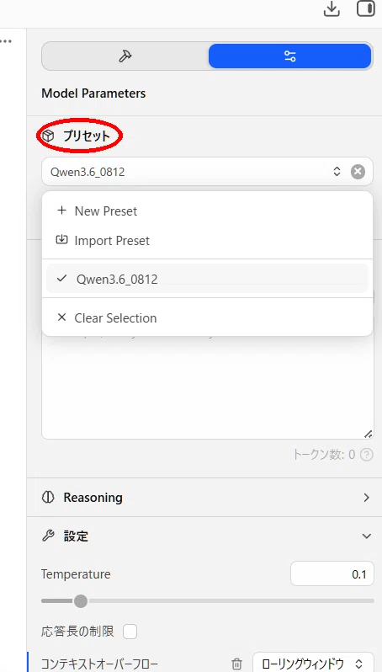Select the checked Qwen3.6_0812 preset entry

pos(207,279)
